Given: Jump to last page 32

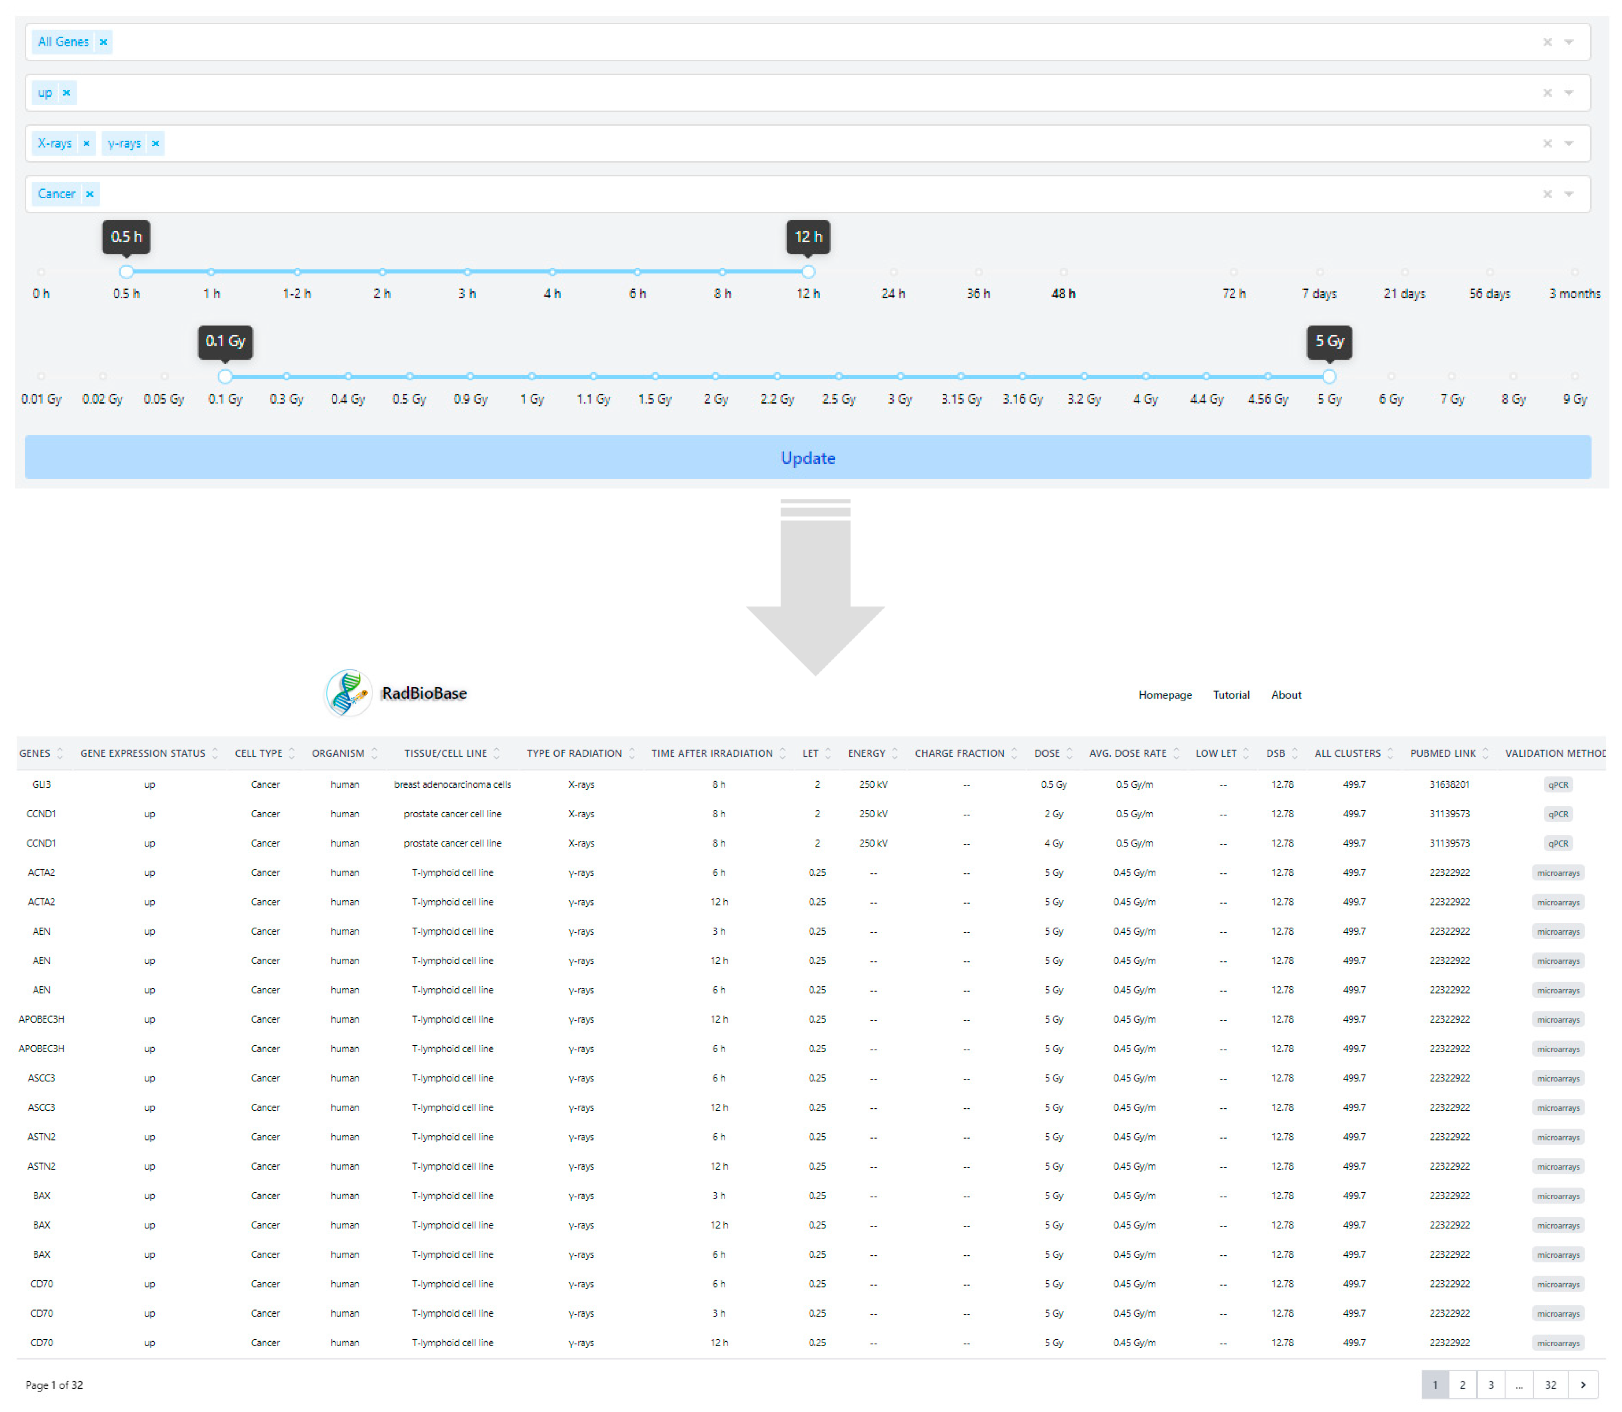Looking at the screenshot, I should (x=1550, y=1384).
